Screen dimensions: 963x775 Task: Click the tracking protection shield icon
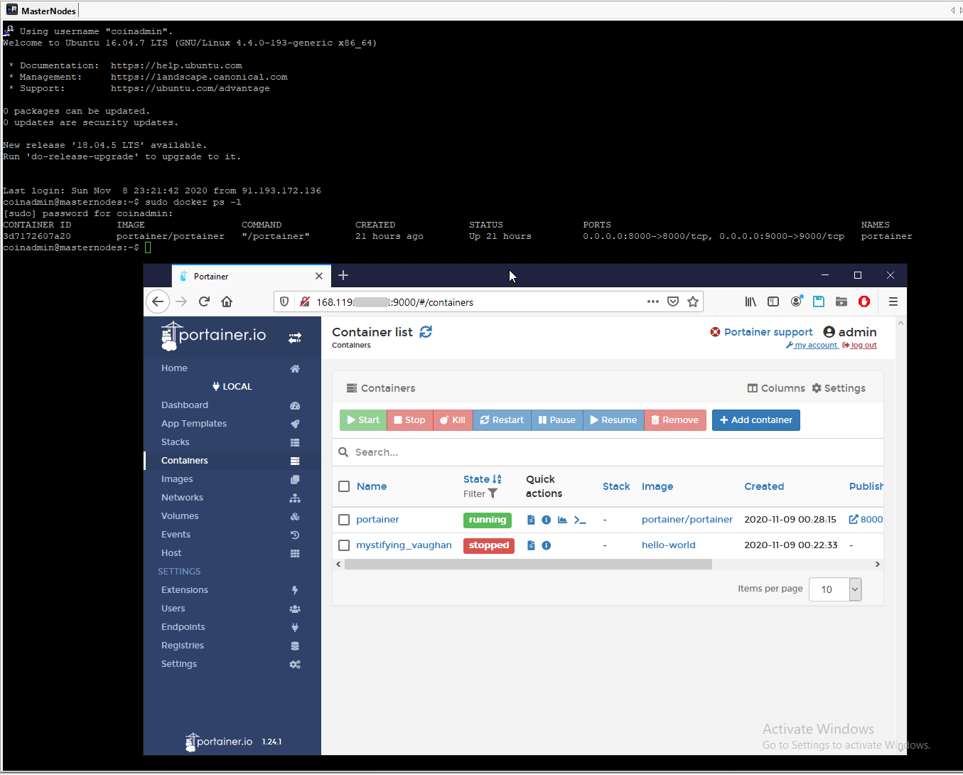click(284, 301)
